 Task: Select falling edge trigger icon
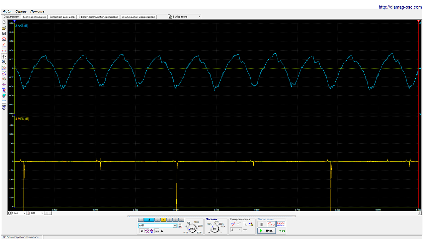tap(245, 224)
